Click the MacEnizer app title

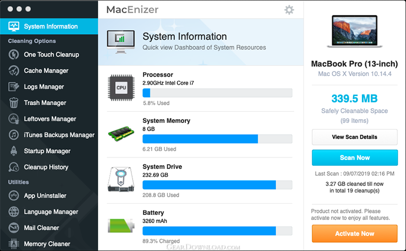pos(132,10)
